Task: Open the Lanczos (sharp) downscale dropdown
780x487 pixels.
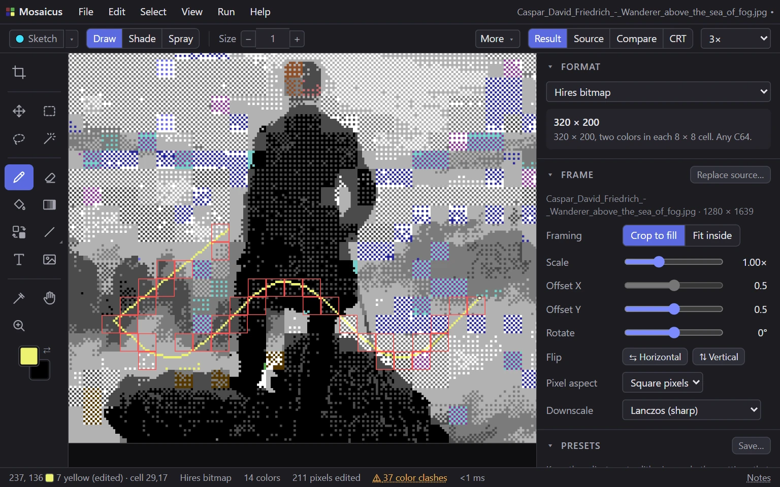Action: click(x=691, y=410)
